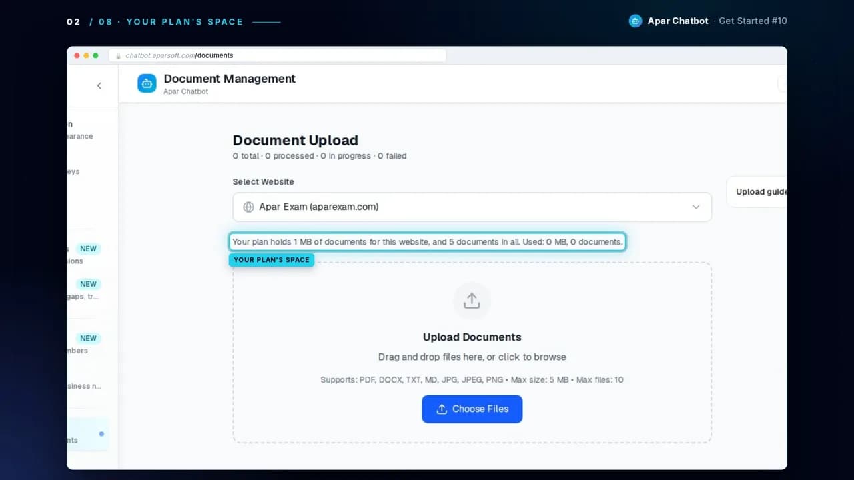Open the Select Website dropdown chevron
Screen dimensions: 854x480
[696, 207]
